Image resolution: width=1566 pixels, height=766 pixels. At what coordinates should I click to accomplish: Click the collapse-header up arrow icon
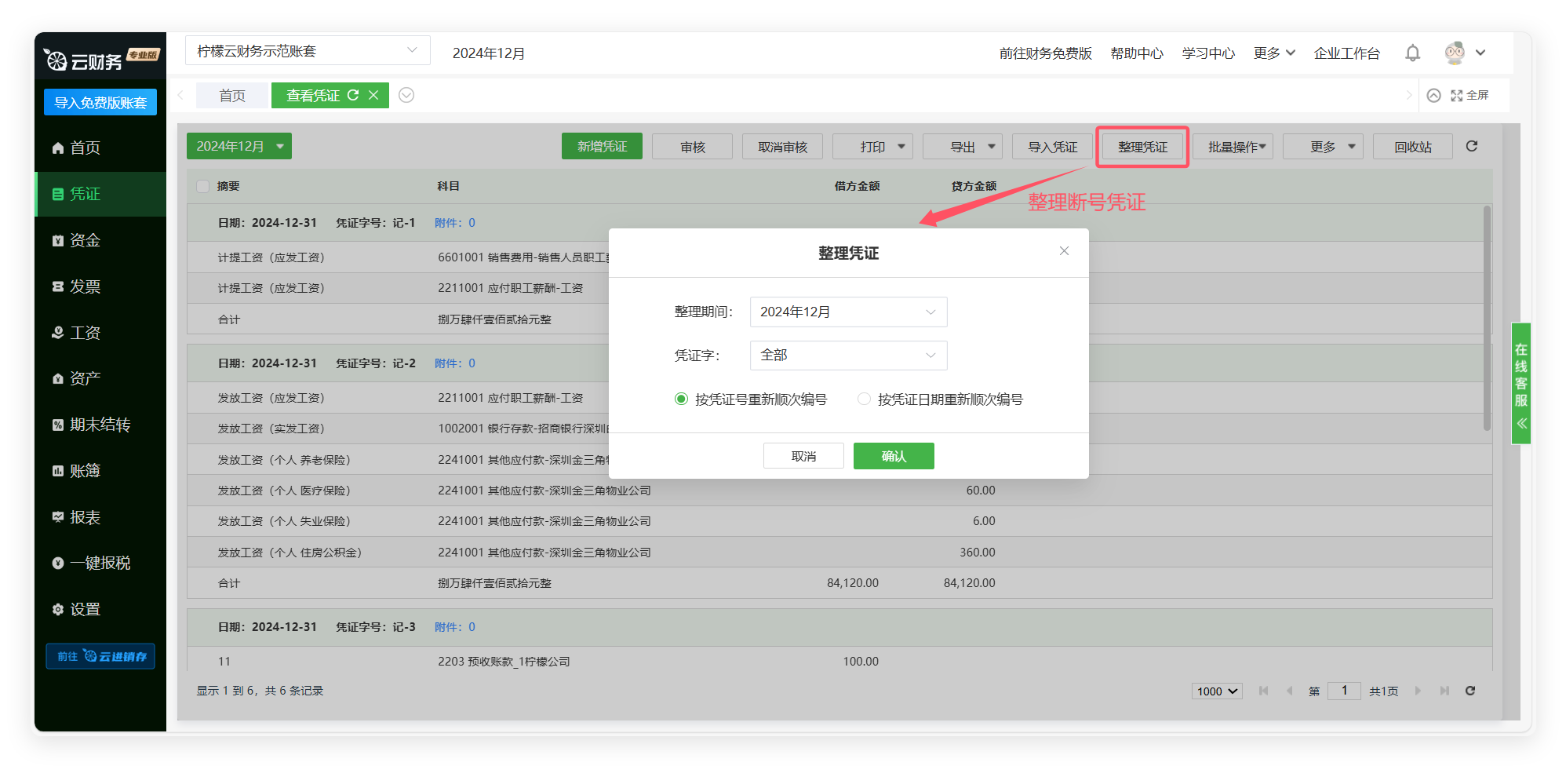click(x=1433, y=95)
